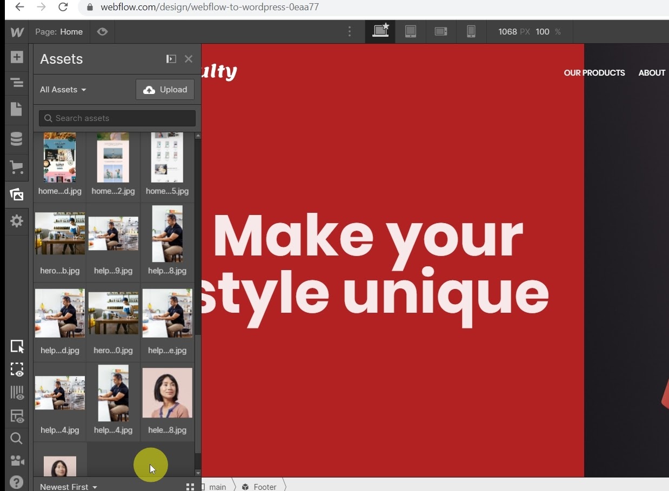Focus the Search assets field
Image resolution: width=669 pixels, height=491 pixels.
(117, 118)
